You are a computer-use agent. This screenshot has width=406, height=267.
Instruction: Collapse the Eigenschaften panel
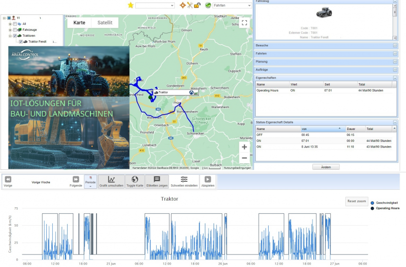click(395, 78)
